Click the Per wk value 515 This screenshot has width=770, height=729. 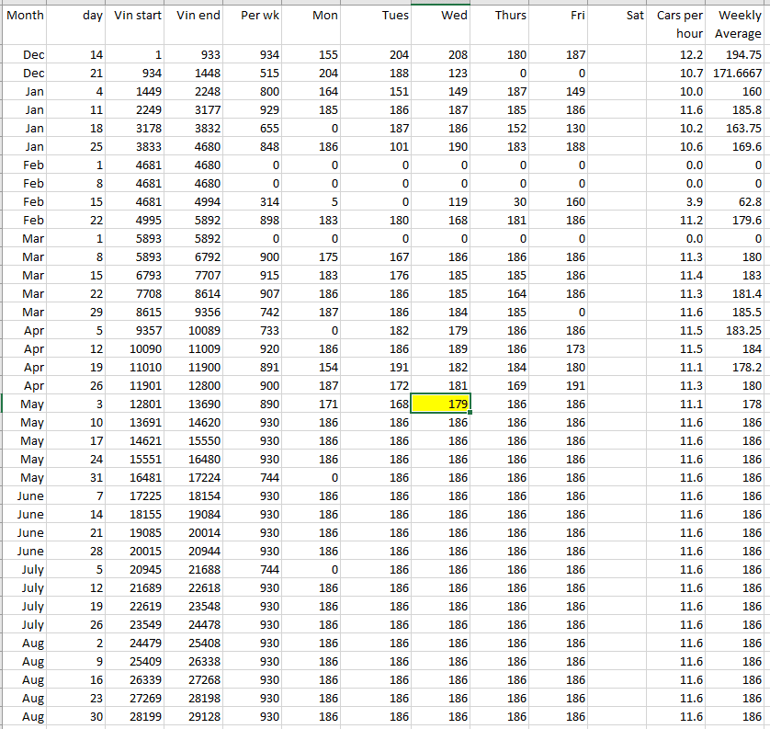click(254, 74)
